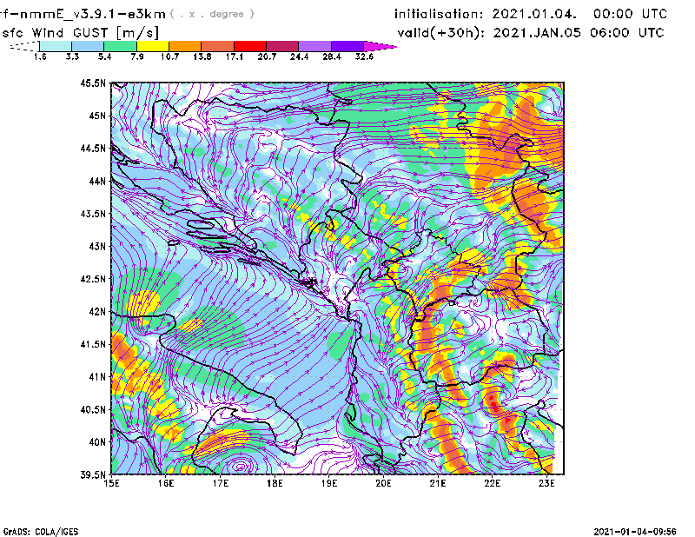Screen dimensions: 695x537
Task: Click the legend value 17.1
Action: point(235,56)
